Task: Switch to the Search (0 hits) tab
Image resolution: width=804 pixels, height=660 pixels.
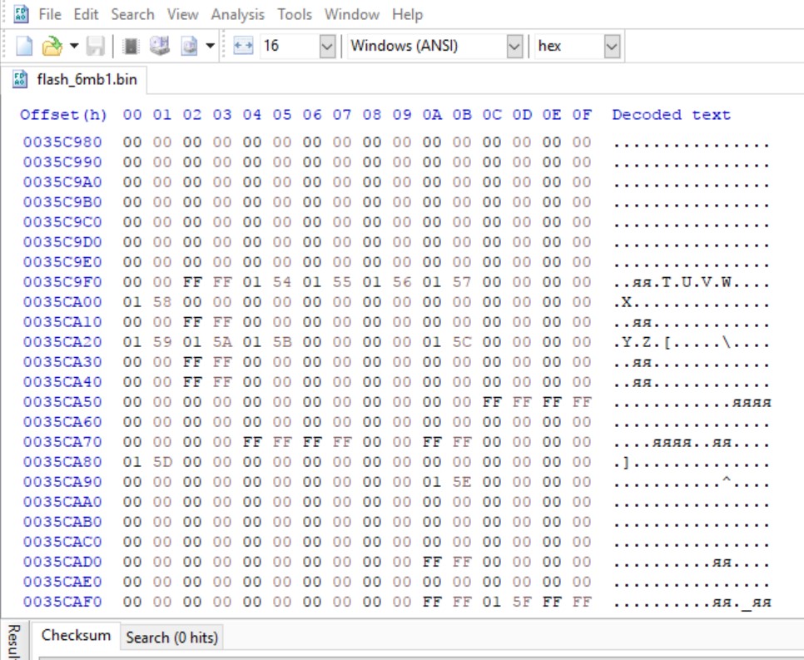Action: point(171,638)
